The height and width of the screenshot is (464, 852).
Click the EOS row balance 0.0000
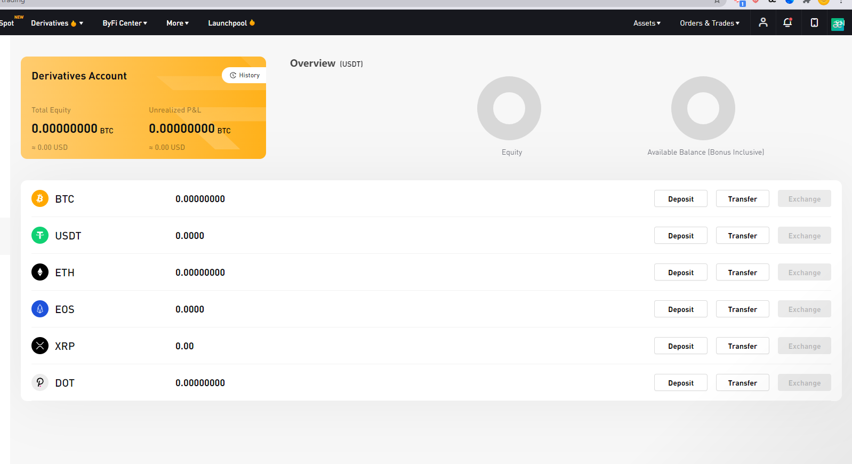click(190, 309)
